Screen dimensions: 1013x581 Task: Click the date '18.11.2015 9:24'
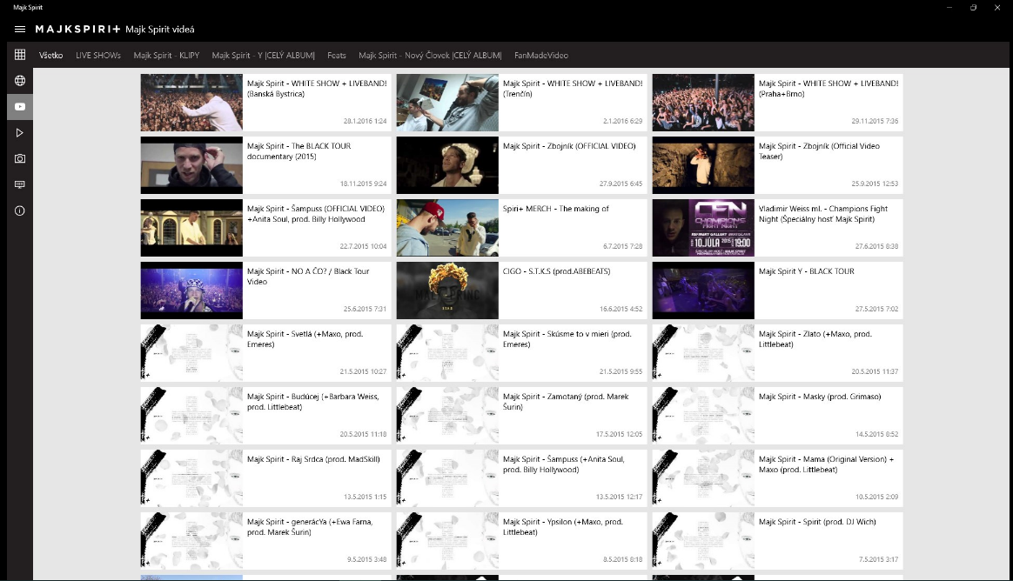(x=363, y=184)
